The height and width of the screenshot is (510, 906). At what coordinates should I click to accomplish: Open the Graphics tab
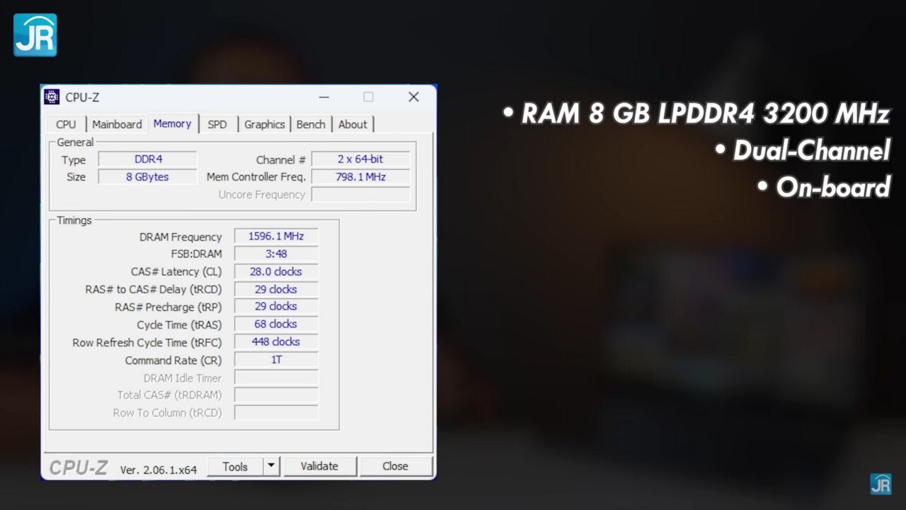(264, 125)
